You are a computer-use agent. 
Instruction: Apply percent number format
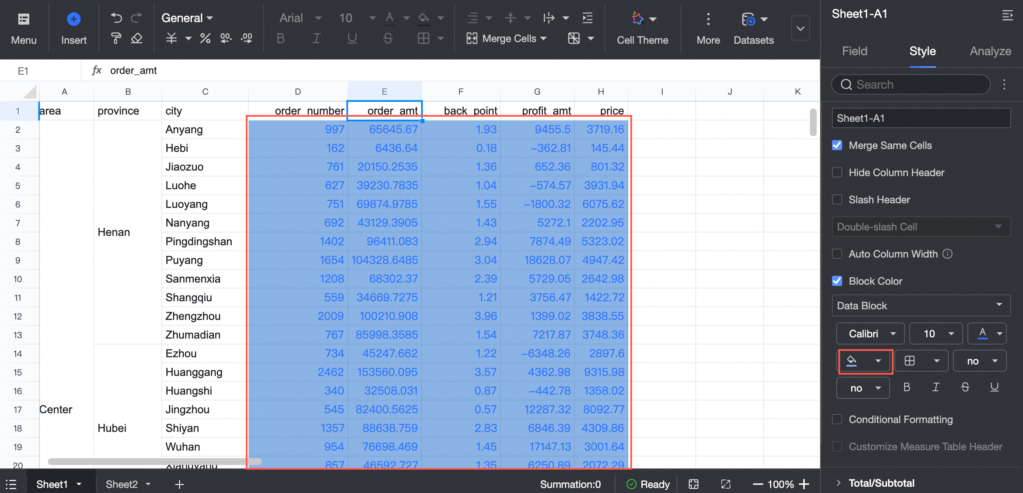point(205,39)
